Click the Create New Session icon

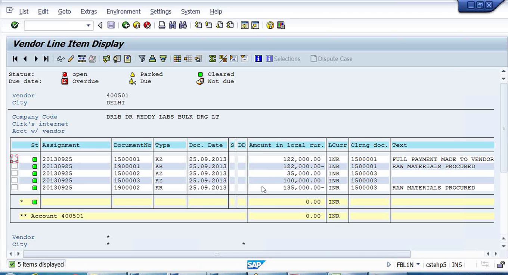(x=245, y=25)
